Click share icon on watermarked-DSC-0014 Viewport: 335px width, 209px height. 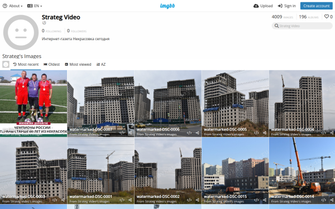tap(332, 200)
